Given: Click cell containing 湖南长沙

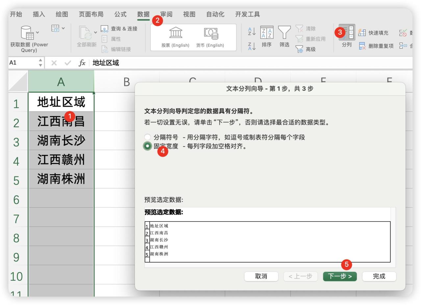Looking at the screenshot, I should (x=61, y=140).
